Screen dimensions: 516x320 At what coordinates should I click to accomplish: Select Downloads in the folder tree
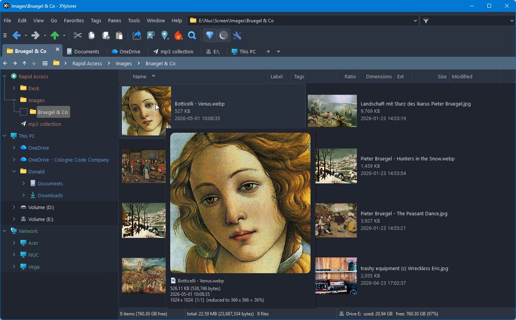pos(50,195)
